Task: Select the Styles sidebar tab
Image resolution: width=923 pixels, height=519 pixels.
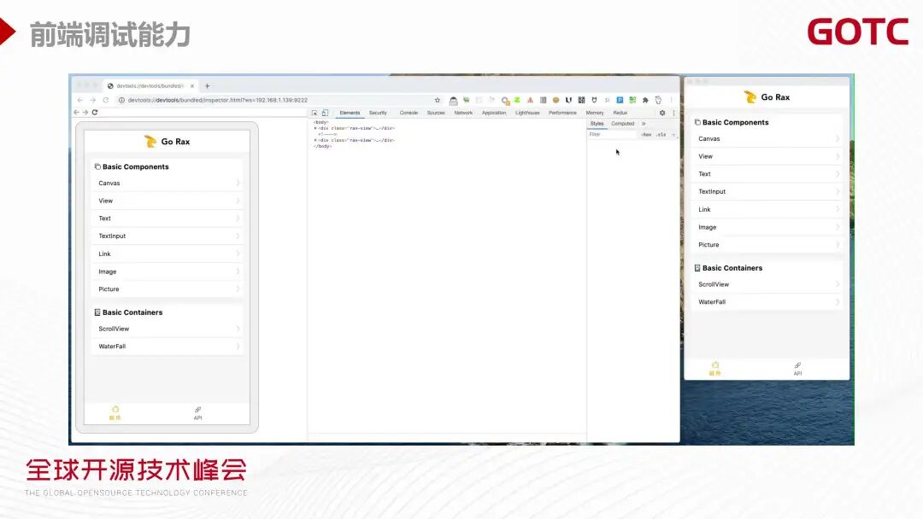Action: [x=597, y=124]
